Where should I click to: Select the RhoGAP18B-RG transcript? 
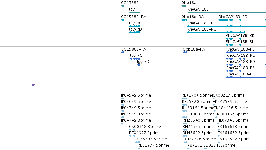[x=216, y=32]
